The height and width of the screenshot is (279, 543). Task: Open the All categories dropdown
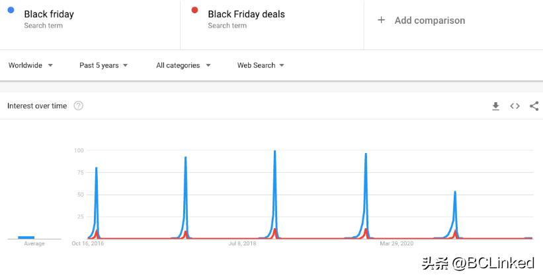click(183, 65)
